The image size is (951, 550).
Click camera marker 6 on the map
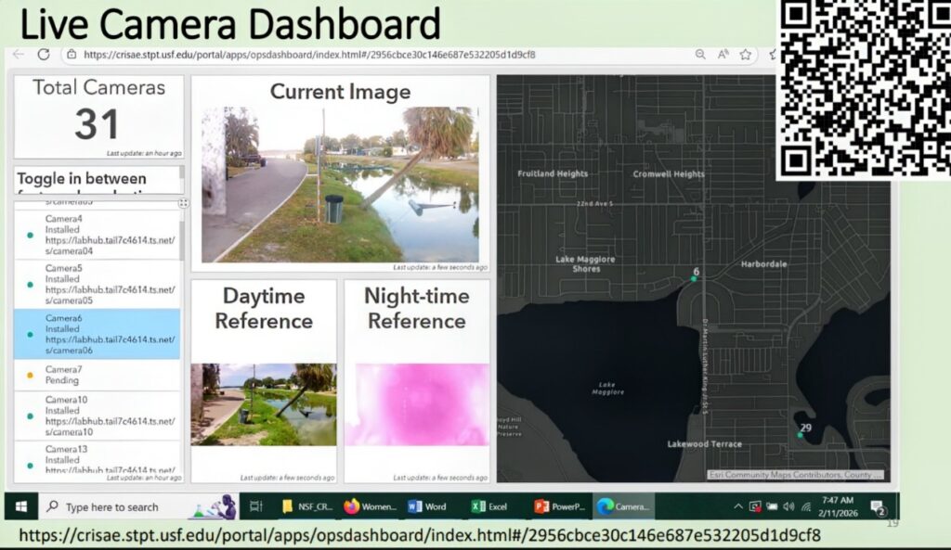(x=694, y=277)
